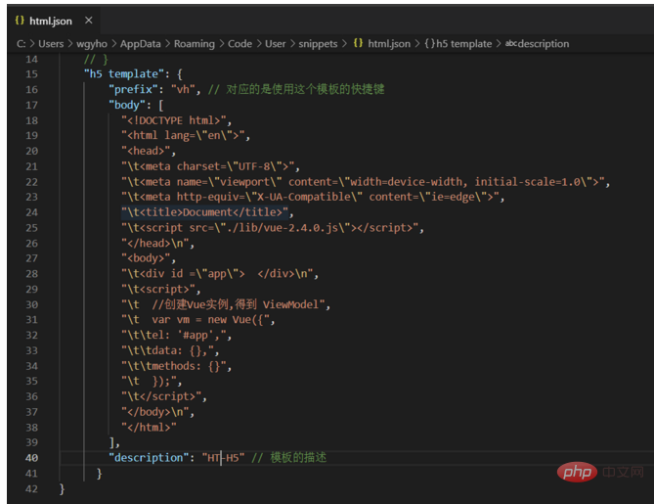This screenshot has height=504, width=654.
Task: Click the </head>\n string line
Action: (x=155, y=243)
